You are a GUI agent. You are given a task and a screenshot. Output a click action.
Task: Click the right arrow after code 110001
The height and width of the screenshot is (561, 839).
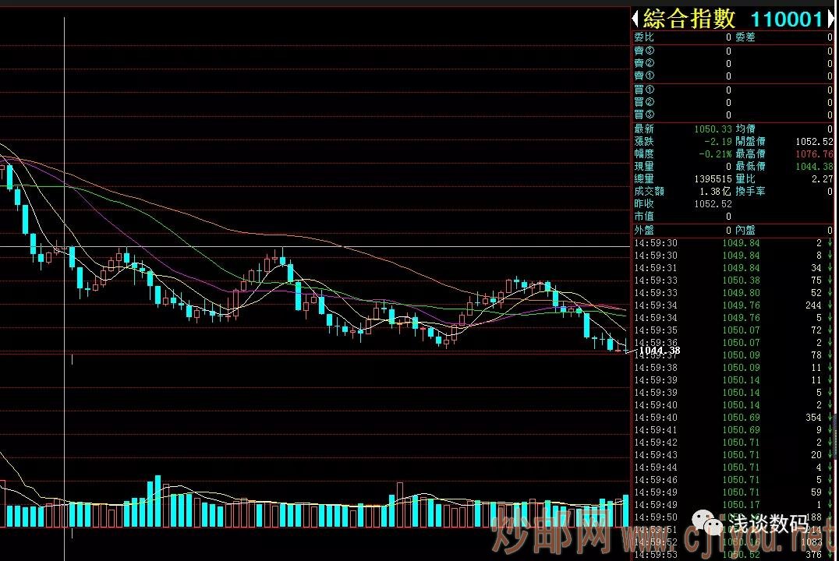pos(831,19)
